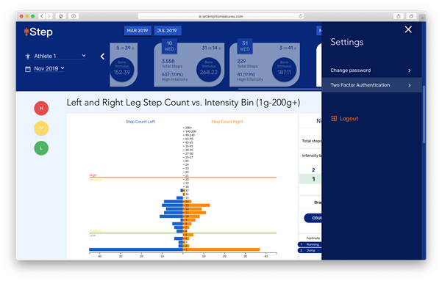The height and width of the screenshot is (281, 442).
Task: Click the Settings panel vertical scrollbar
Action: (424, 114)
